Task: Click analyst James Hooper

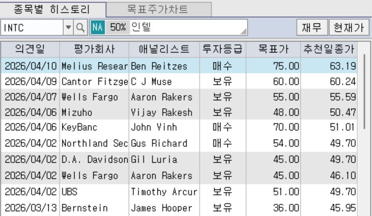Action: [x=162, y=208]
